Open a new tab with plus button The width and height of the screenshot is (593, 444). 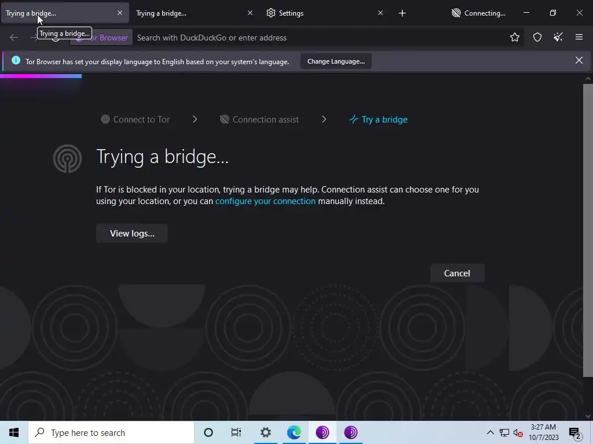pos(402,13)
